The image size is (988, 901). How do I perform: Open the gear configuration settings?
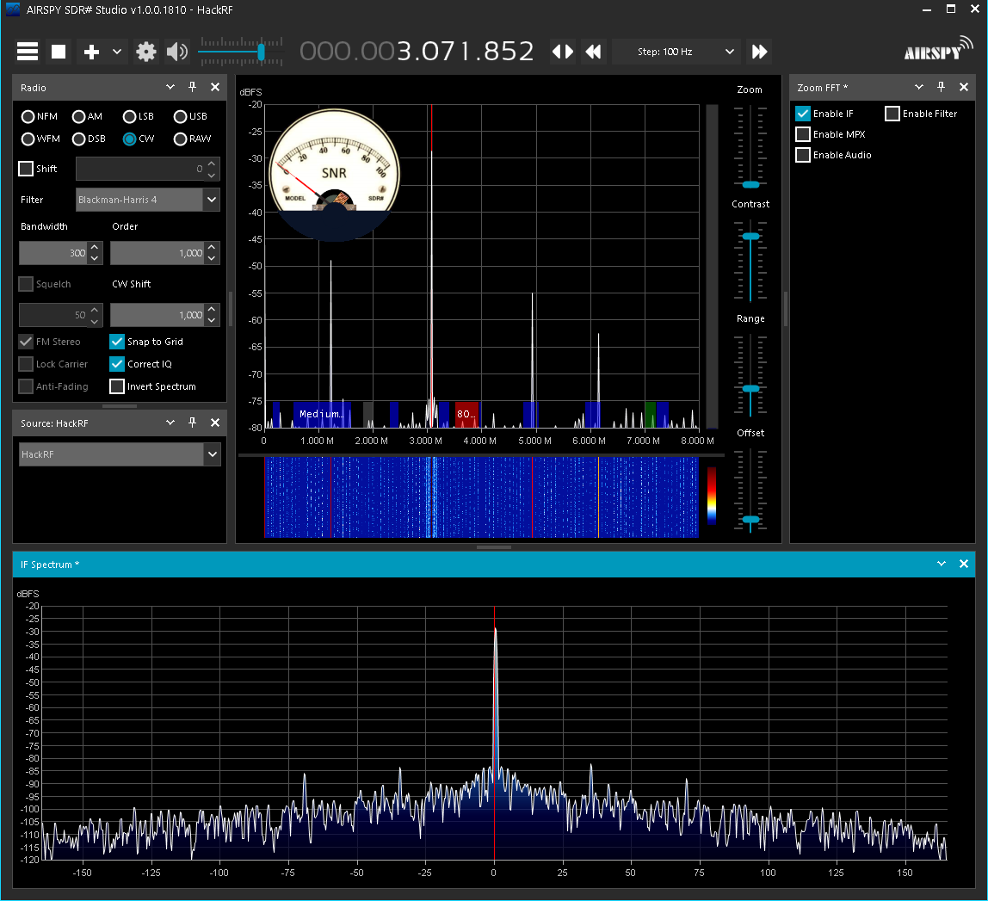(146, 52)
